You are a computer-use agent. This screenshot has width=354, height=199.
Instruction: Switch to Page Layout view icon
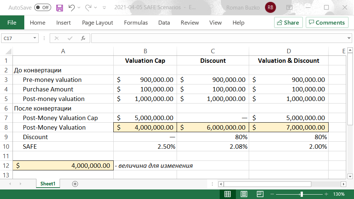click(244, 194)
